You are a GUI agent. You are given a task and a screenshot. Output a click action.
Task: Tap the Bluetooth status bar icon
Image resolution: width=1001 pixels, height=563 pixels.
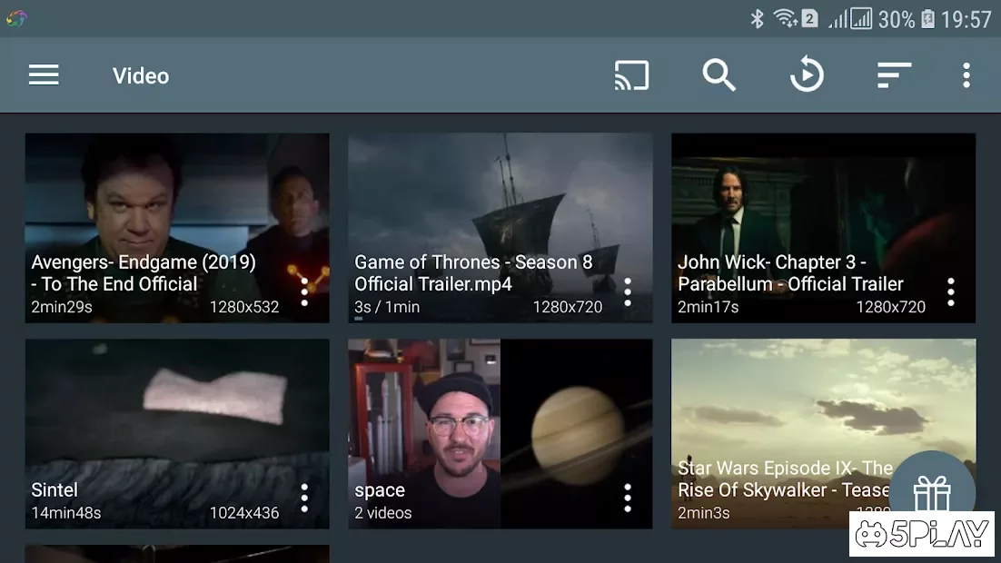(757, 19)
